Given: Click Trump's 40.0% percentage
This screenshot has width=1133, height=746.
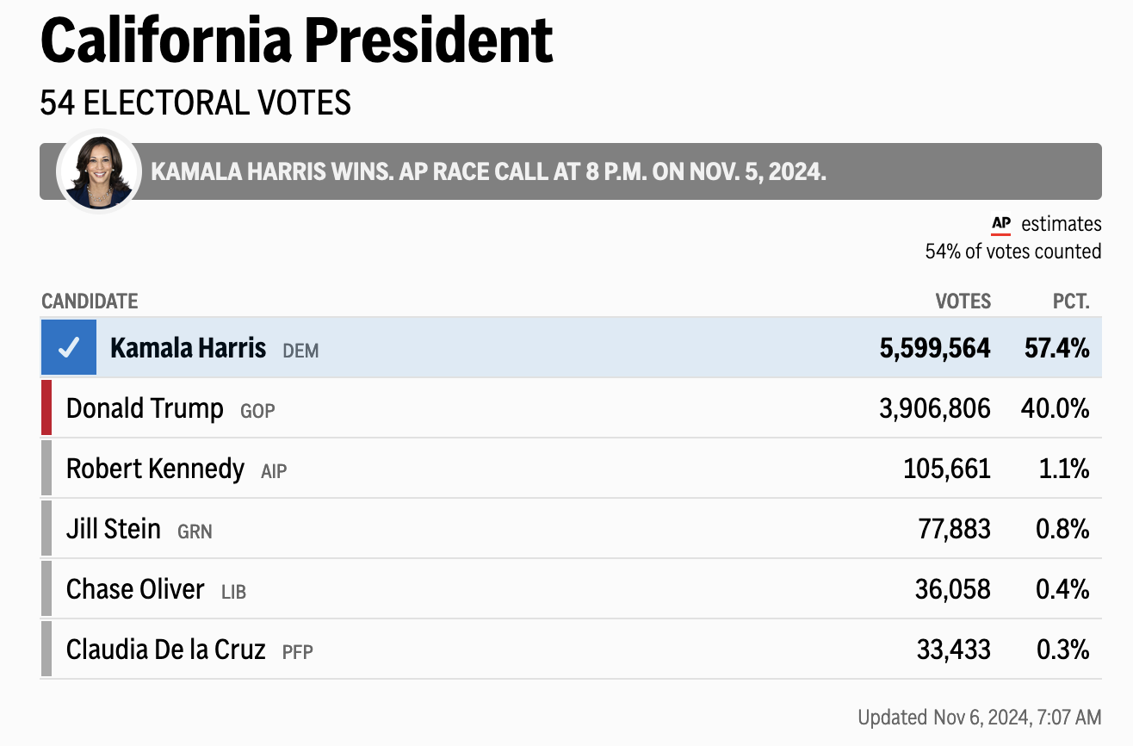Looking at the screenshot, I should [1056, 408].
